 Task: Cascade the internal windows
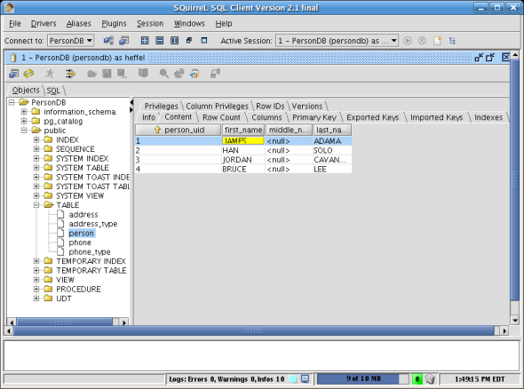[189, 41]
